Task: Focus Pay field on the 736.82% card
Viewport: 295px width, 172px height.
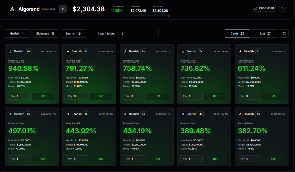Action: [x=191, y=96]
